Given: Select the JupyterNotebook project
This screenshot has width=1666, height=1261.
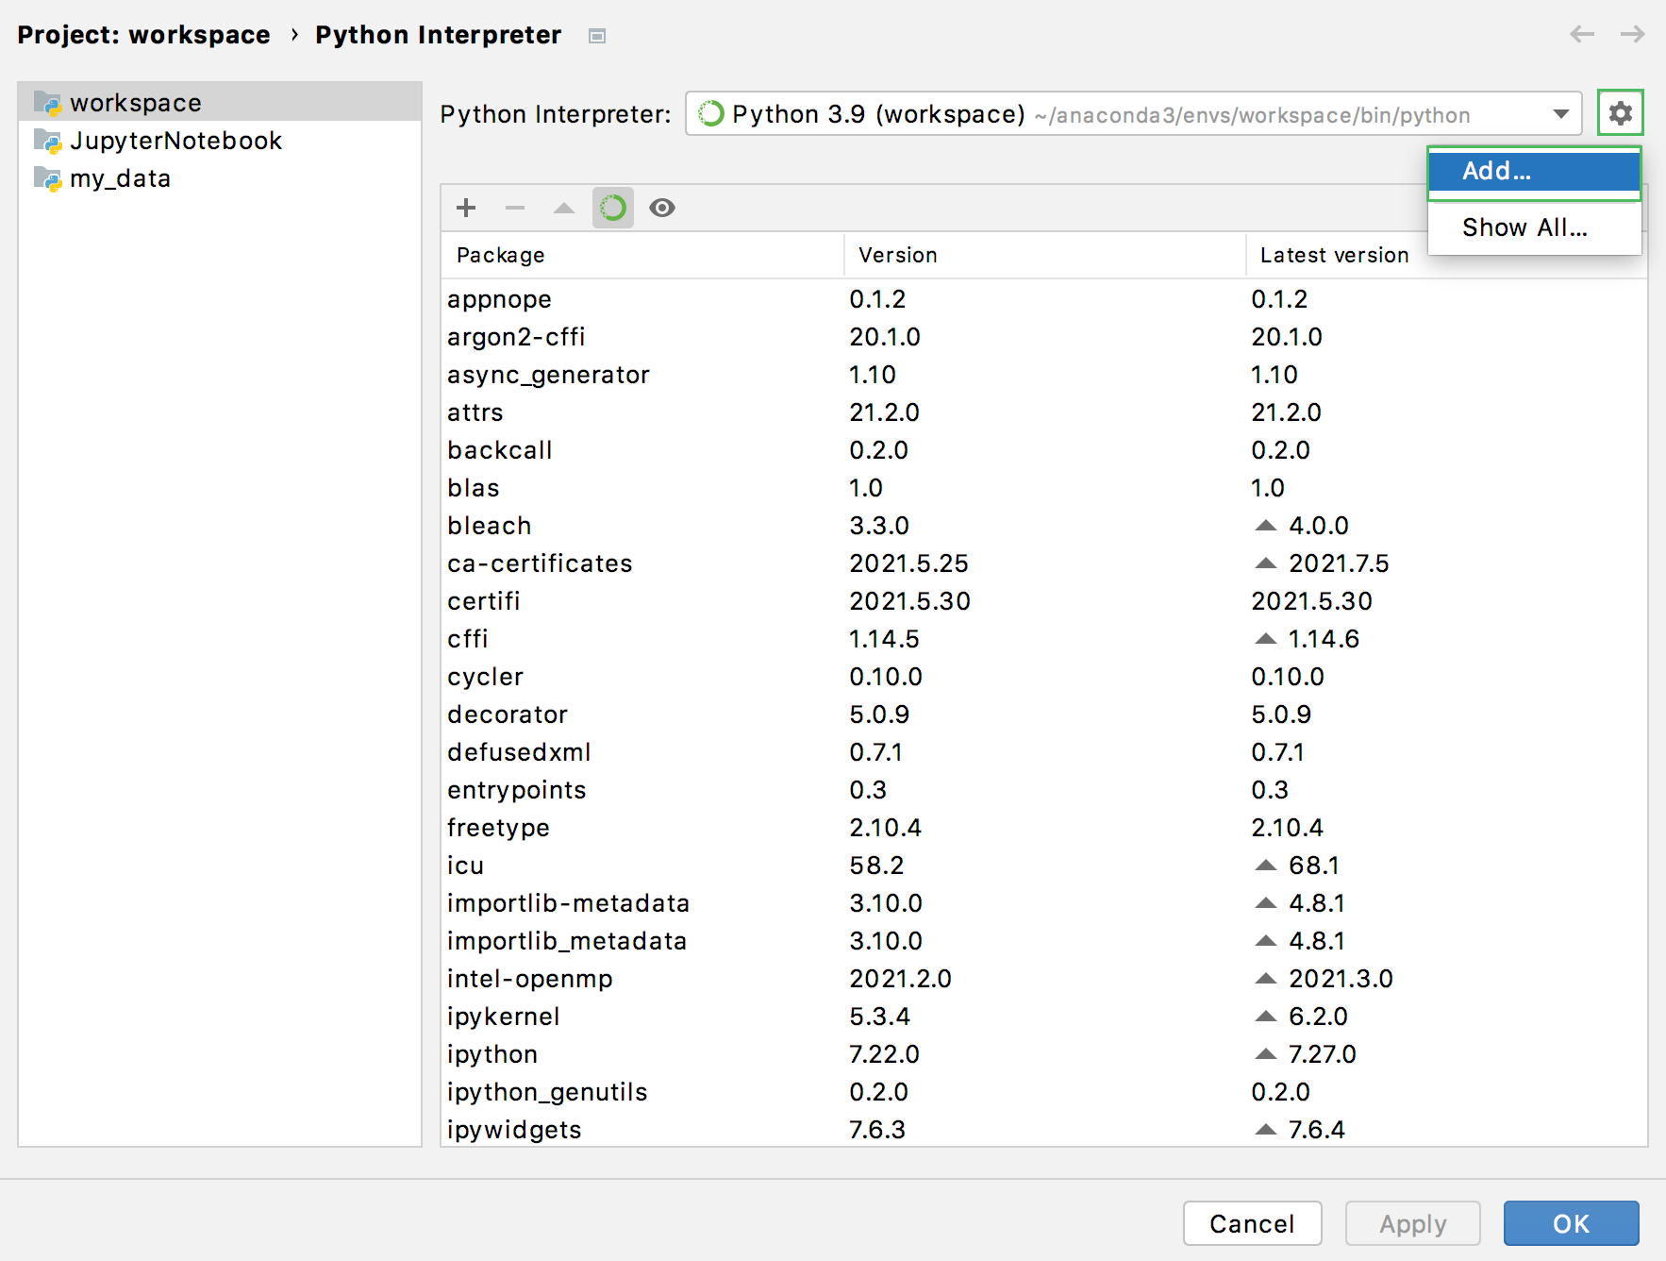Looking at the screenshot, I should pos(175,141).
